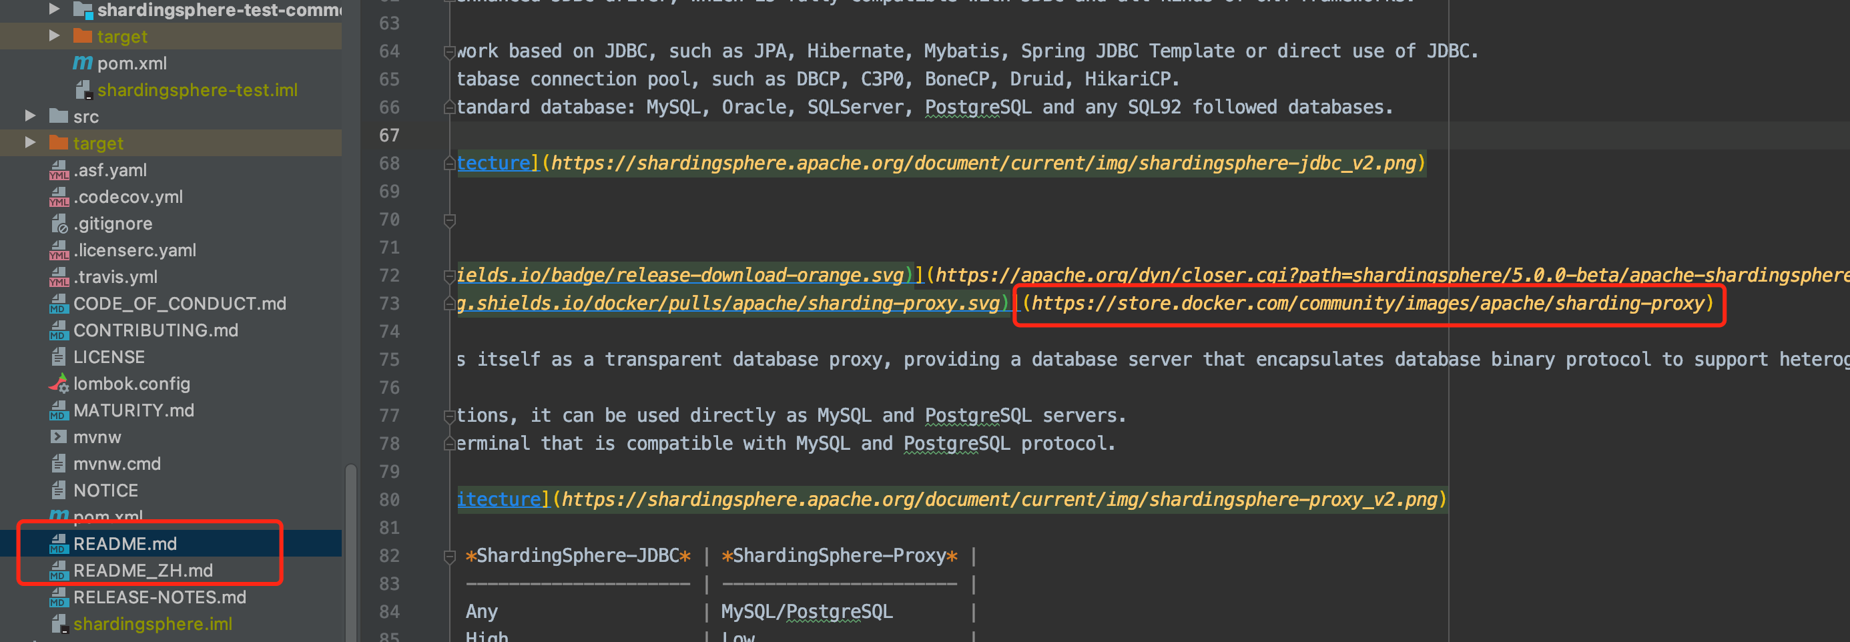Click line number 67 in the gutter
The height and width of the screenshot is (642, 1850).
click(389, 135)
